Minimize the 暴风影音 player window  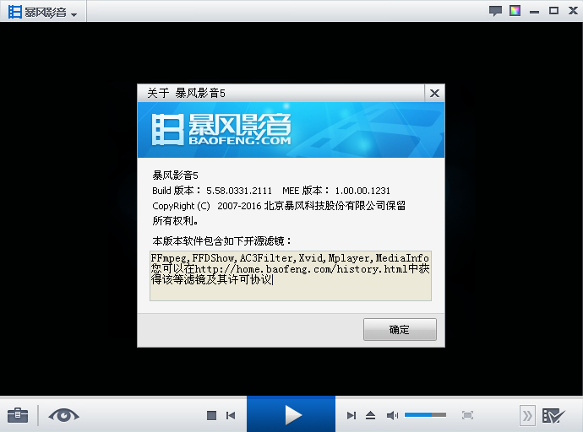pos(534,12)
